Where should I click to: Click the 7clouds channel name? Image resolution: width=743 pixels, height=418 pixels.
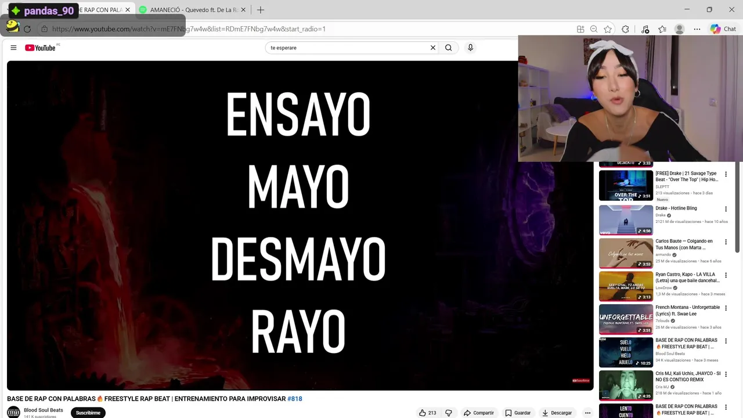point(662,321)
